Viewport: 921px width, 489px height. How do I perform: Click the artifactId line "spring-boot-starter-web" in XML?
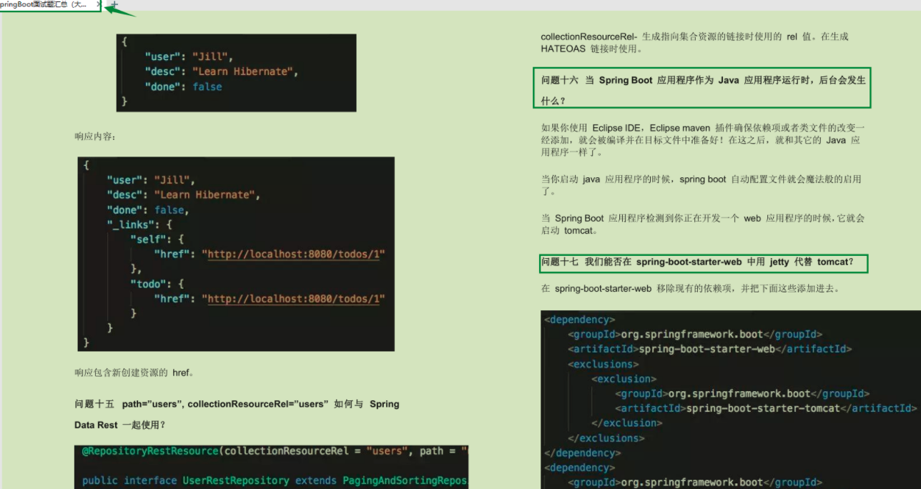[710, 349]
